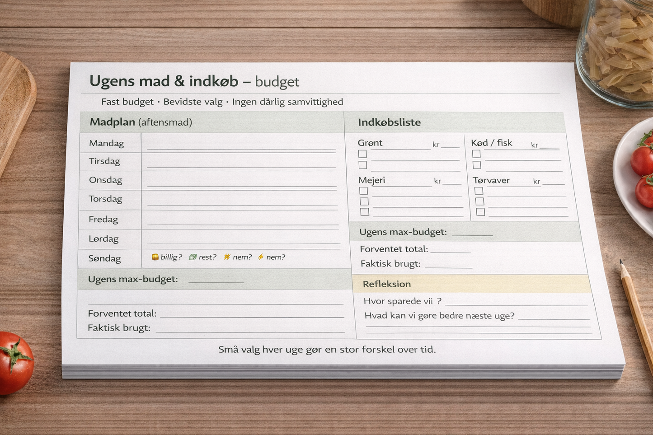Click the leaf "rest?" icon in Søndag row

(x=193, y=257)
